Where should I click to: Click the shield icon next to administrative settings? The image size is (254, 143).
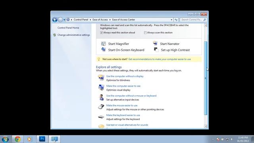(55, 35)
